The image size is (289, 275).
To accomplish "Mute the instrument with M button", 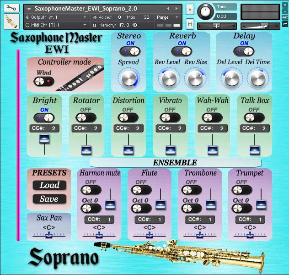I will 190,24.
